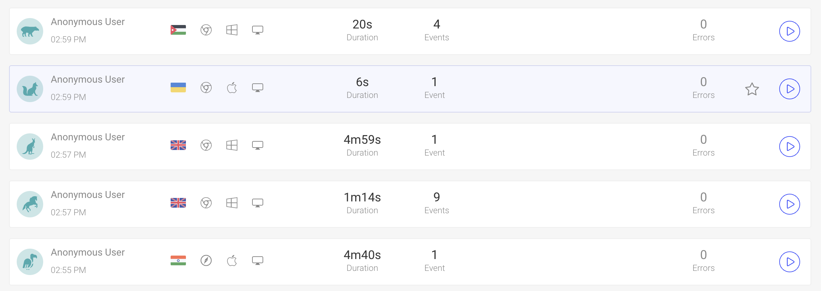821x291 pixels.
Task: Click the Events count of the 1m14s session
Action: click(436, 197)
